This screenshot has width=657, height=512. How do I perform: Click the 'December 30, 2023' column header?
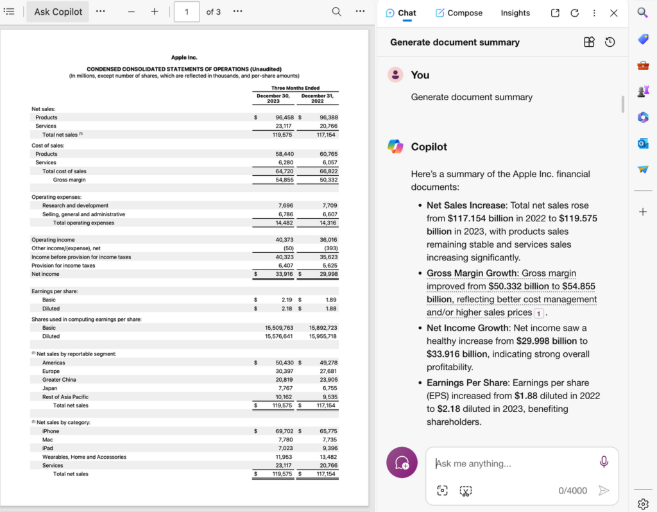click(x=273, y=98)
